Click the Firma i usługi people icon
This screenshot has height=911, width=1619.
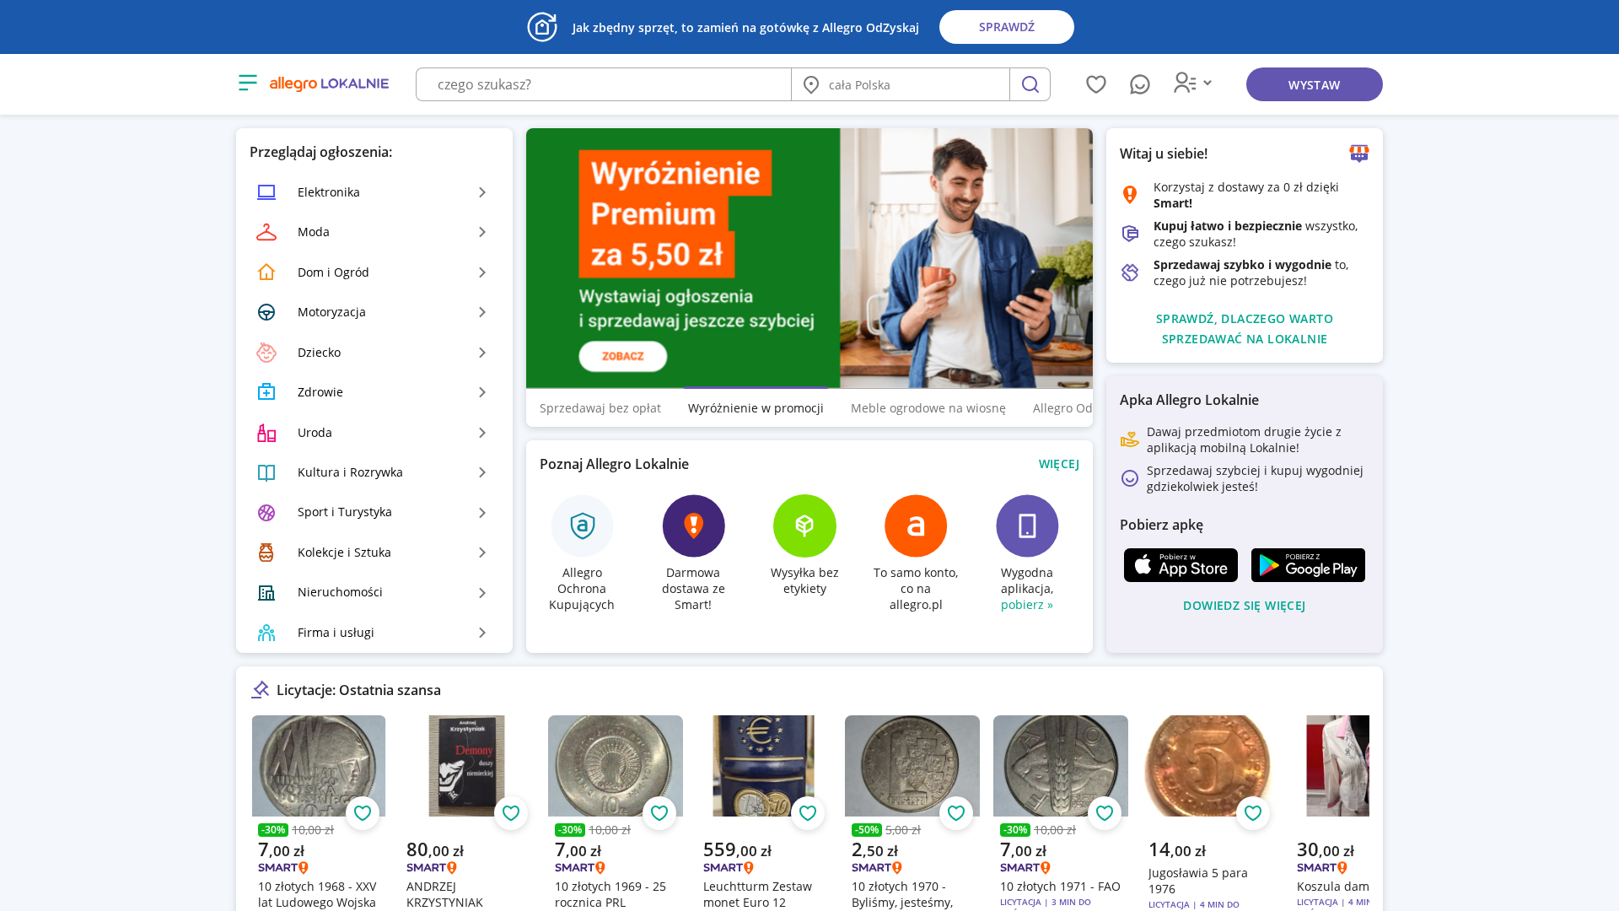click(x=266, y=633)
